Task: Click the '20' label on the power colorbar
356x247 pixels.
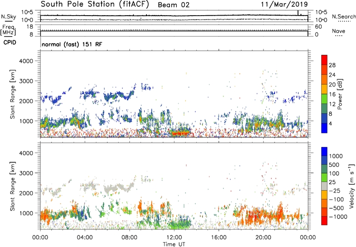Action: (332, 85)
